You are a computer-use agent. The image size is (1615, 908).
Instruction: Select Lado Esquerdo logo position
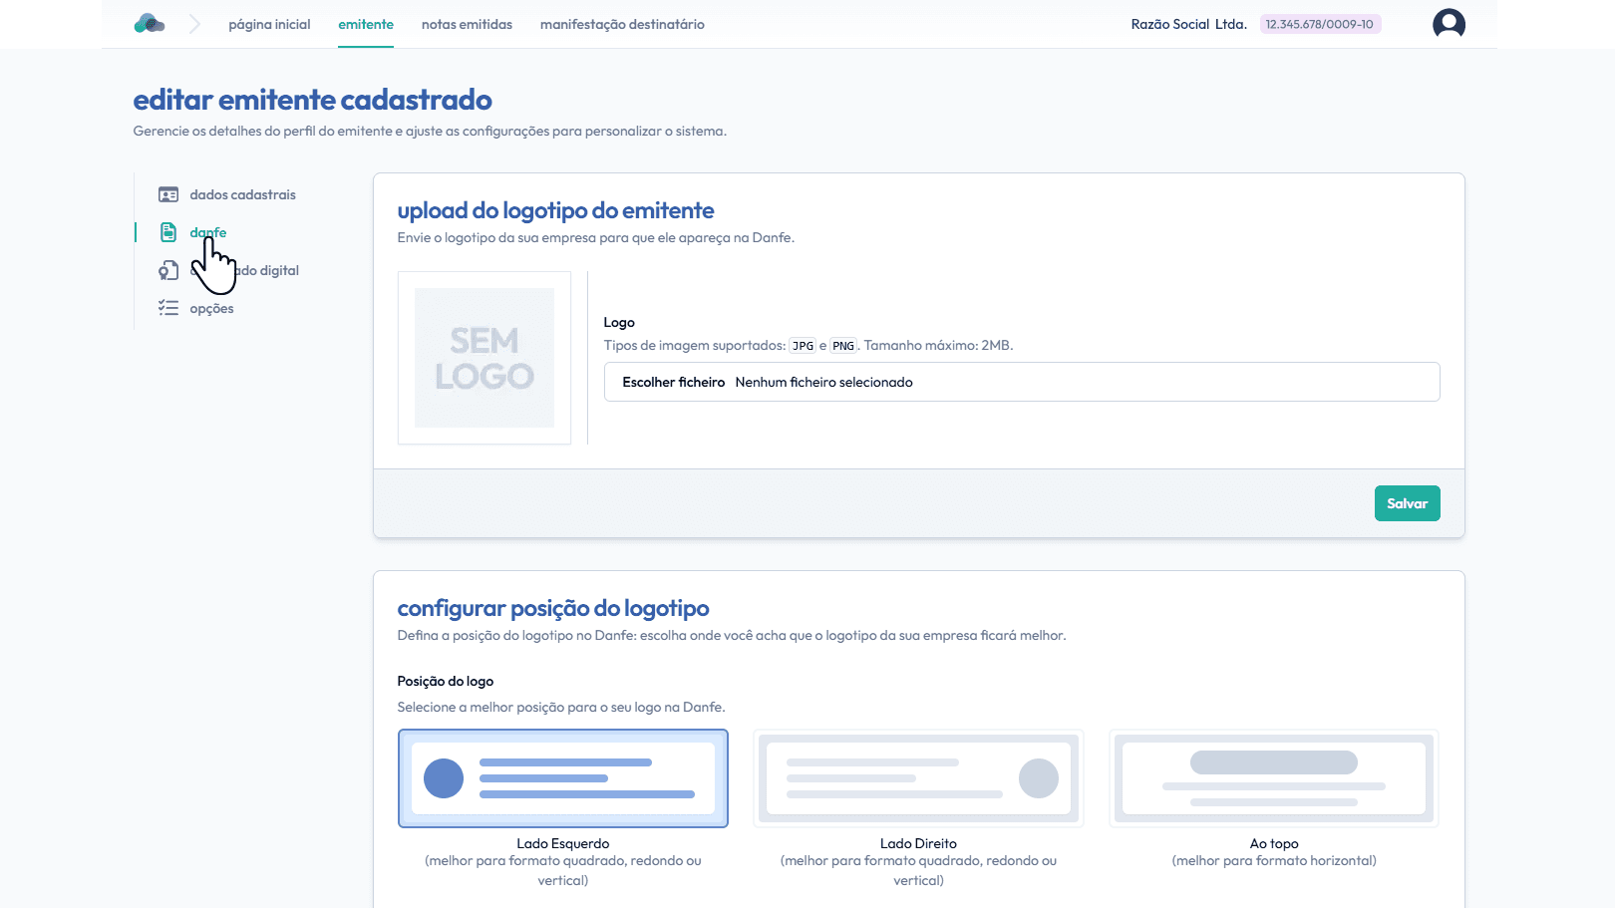click(x=563, y=778)
